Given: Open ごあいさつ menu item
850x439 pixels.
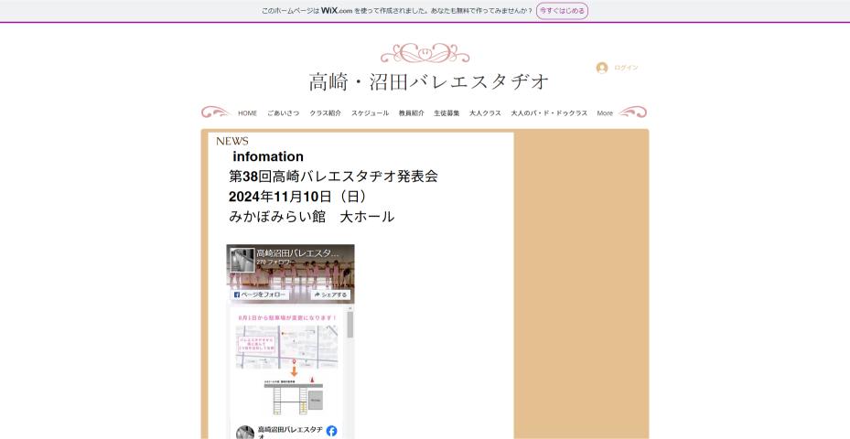Looking at the screenshot, I should point(283,113).
